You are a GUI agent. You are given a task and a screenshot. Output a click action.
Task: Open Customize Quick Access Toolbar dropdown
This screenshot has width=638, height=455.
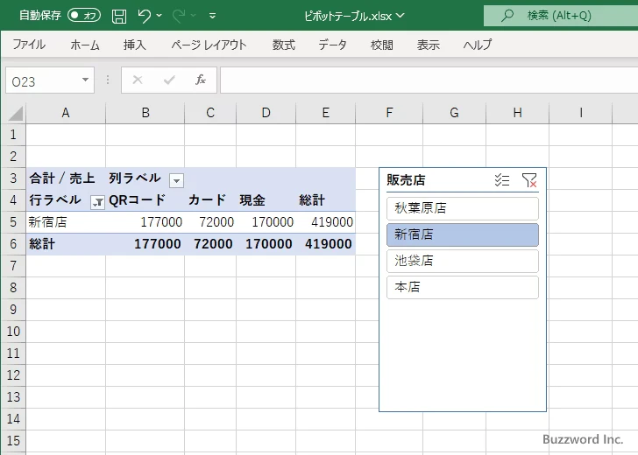212,16
